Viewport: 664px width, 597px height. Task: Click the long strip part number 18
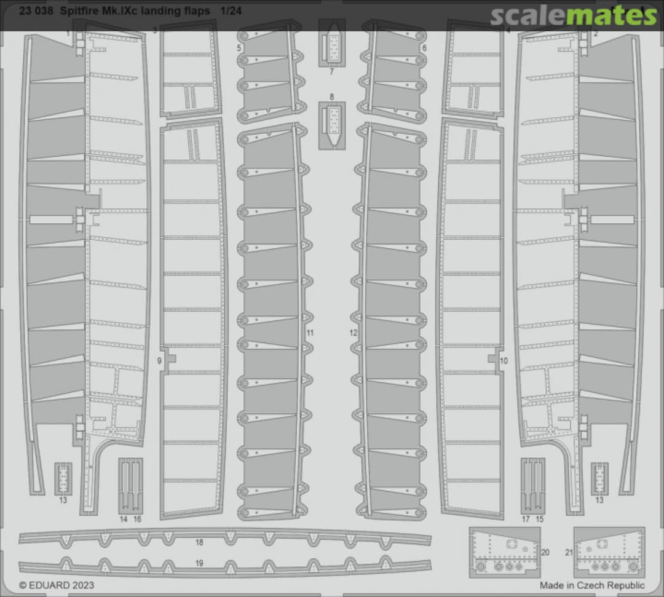click(224, 537)
